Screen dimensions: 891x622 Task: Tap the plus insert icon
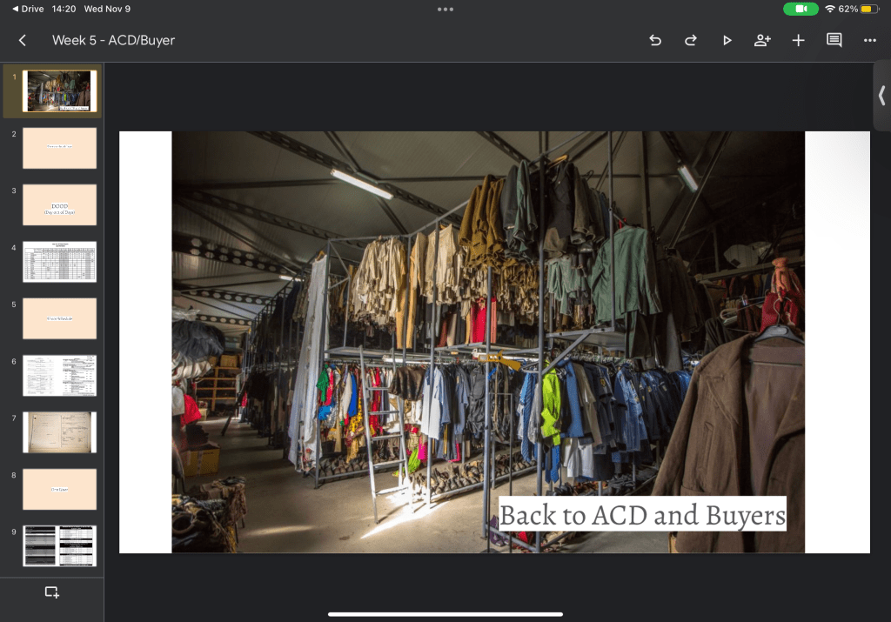pos(798,40)
